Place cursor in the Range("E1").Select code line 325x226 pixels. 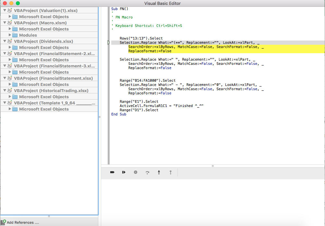tap(139, 101)
